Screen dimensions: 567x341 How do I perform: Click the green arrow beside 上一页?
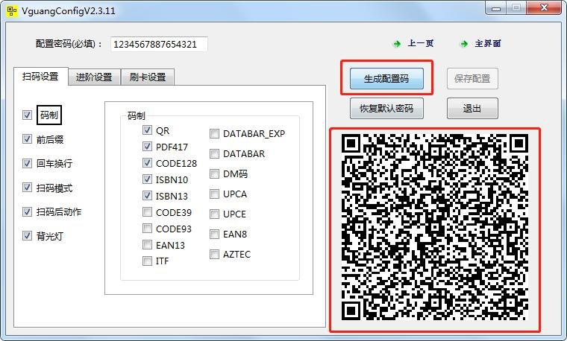click(397, 44)
